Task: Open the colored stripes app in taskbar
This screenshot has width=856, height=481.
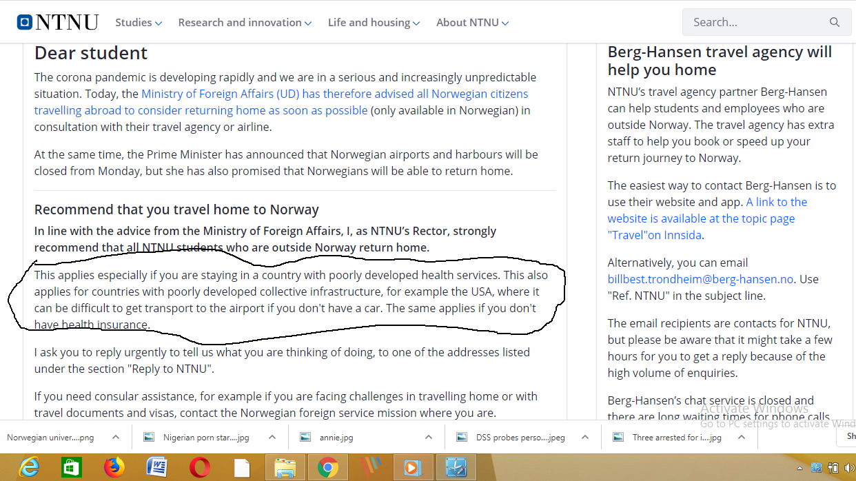Action: tap(369, 468)
